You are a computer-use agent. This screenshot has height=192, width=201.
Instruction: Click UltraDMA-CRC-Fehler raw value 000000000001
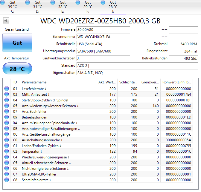179,174
